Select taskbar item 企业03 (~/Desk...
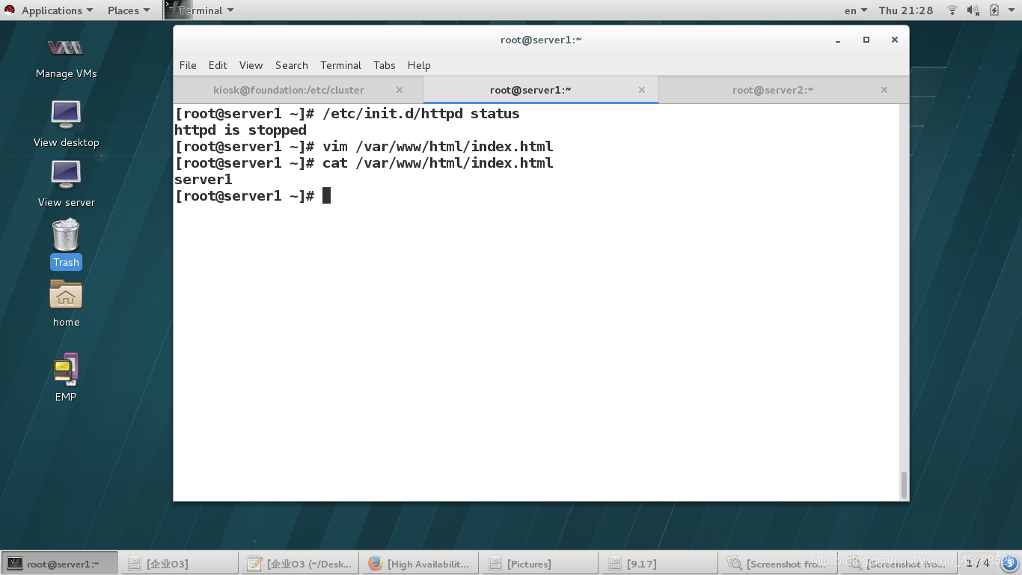 coord(299,564)
